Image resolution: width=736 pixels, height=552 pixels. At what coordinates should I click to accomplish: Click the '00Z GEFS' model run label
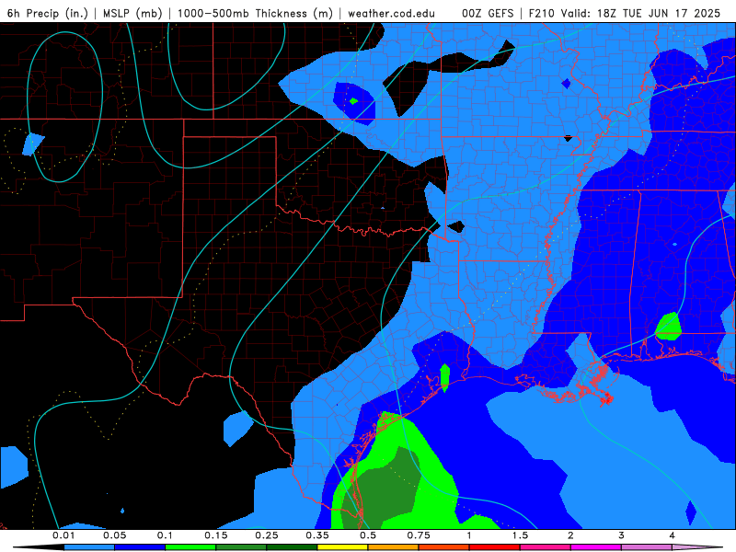[x=488, y=13]
